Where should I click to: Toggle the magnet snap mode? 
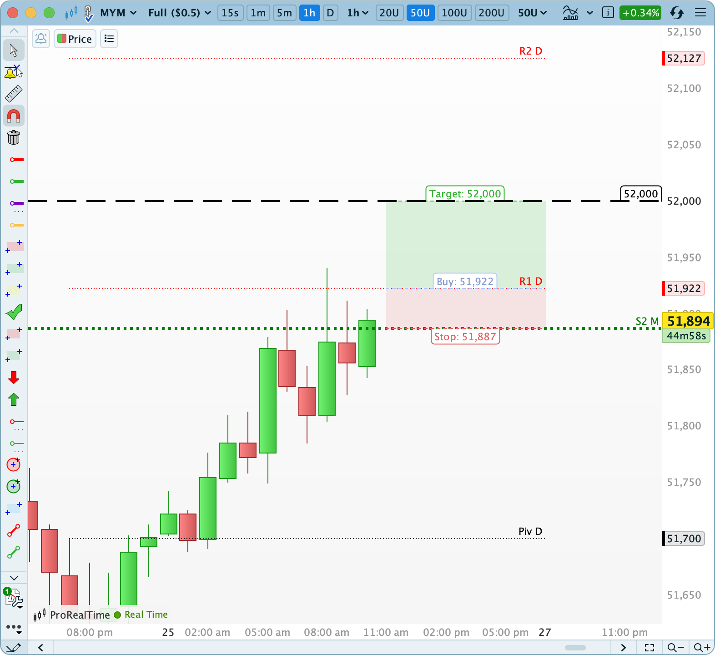[14, 116]
